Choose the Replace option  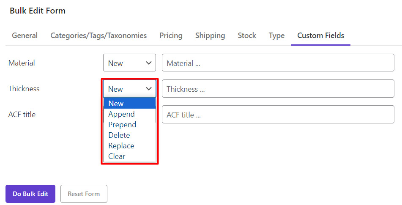[121, 146]
